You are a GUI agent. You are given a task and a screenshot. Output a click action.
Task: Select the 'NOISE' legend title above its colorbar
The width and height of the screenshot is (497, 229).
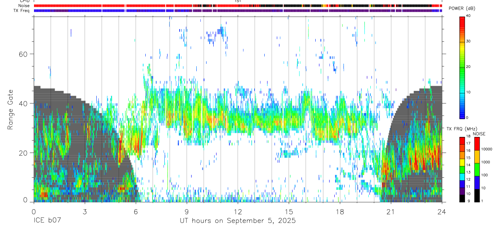479,134
